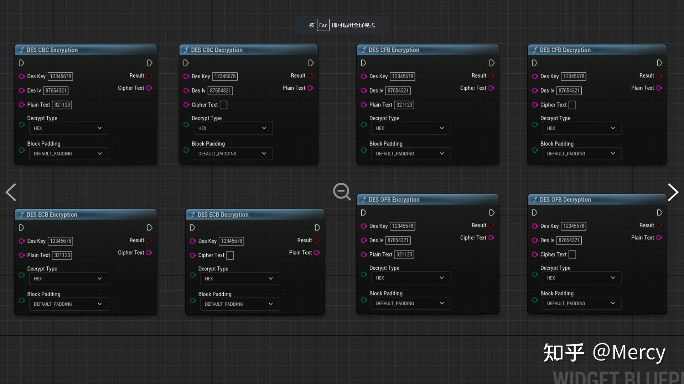Viewport: 684px width, 384px height.
Task: Open the Block Padding dropdown on DES ECB Encryption
Action: [68, 304]
